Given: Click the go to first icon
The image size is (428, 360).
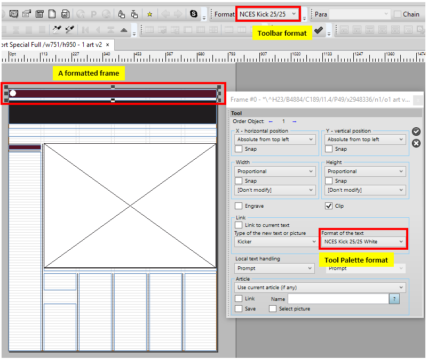Looking at the screenshot, I should 85,30.
